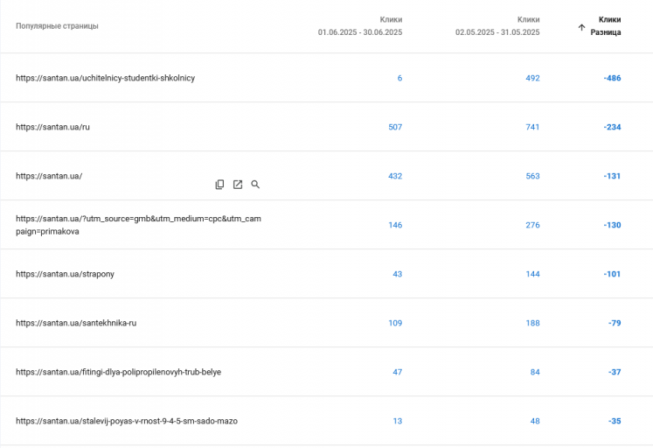Image resolution: width=653 pixels, height=448 pixels.
Task: Toggle sort arrow on Клики Разница column
Action: (x=581, y=27)
